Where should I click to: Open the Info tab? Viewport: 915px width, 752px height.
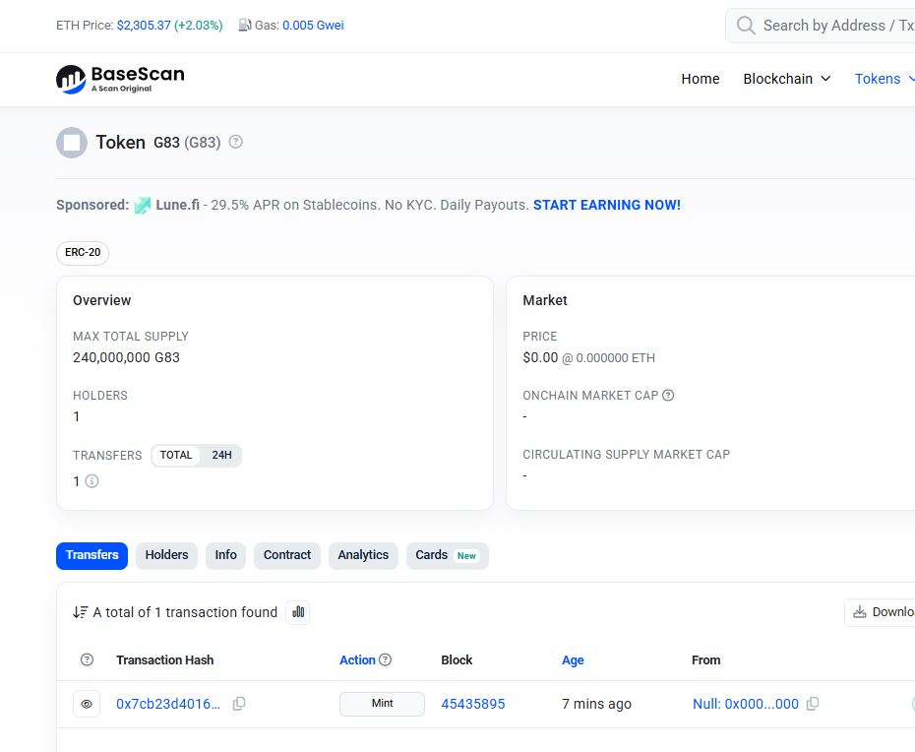tap(226, 556)
